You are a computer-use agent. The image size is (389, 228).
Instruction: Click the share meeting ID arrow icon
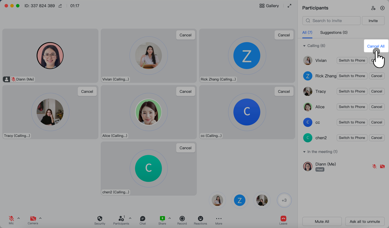(60, 6)
